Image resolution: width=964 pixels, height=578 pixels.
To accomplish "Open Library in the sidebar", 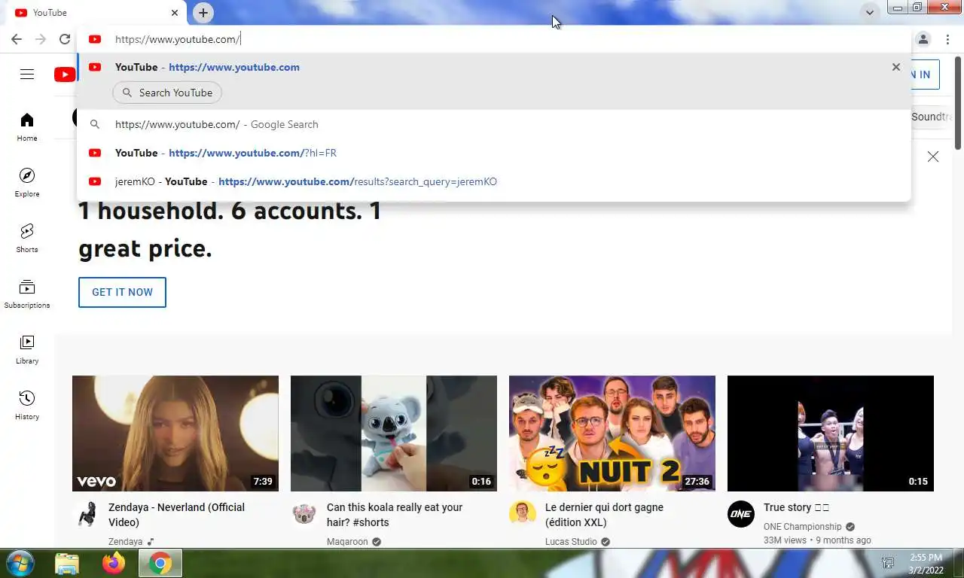I will coord(27,350).
